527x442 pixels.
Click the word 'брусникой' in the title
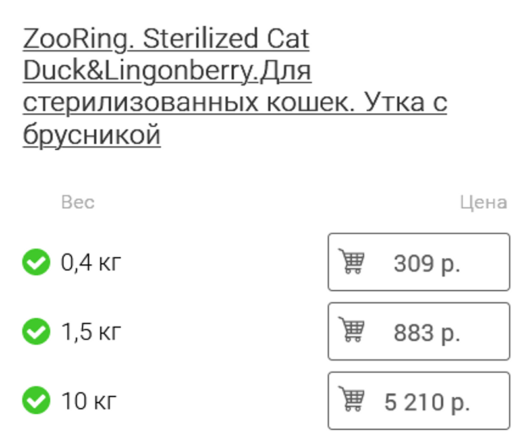92,135
